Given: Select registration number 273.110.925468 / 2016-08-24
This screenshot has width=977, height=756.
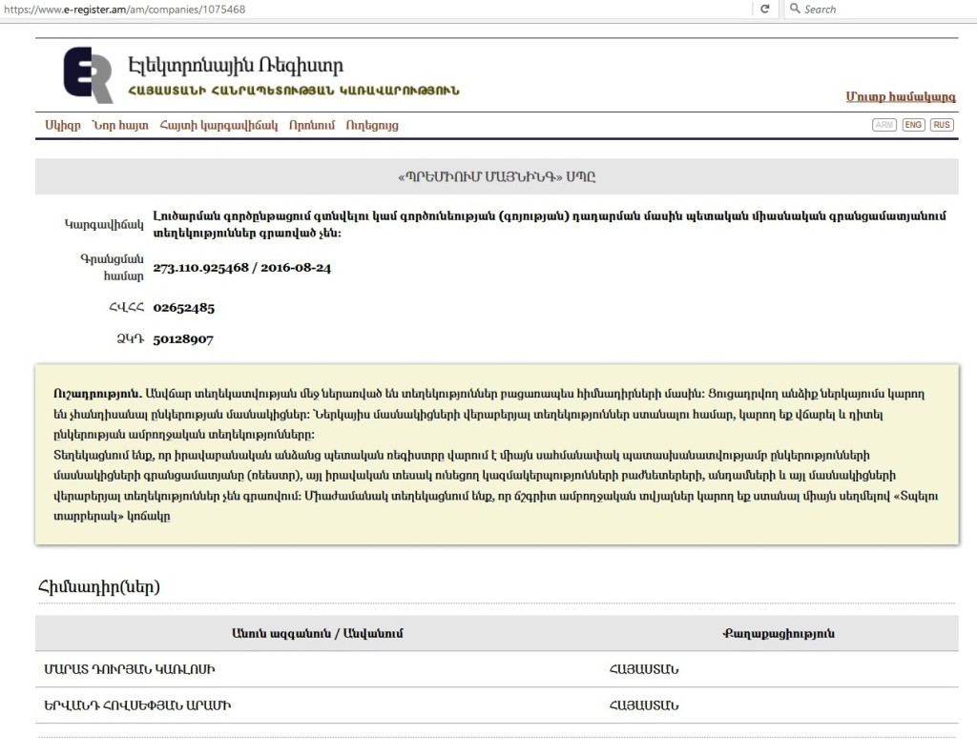Looking at the screenshot, I should click(241, 268).
